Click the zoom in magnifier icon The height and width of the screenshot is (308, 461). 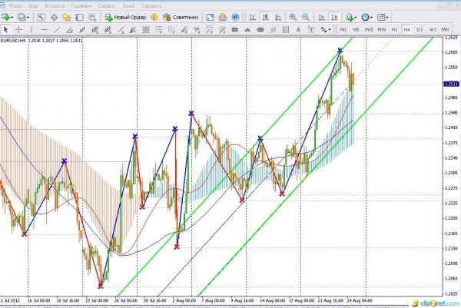[x=293, y=16]
